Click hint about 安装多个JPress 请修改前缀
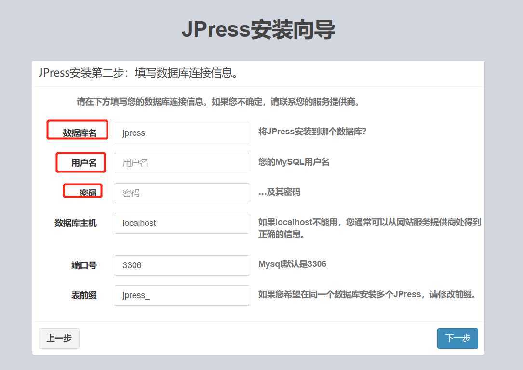The height and width of the screenshot is (370, 523). click(x=367, y=294)
